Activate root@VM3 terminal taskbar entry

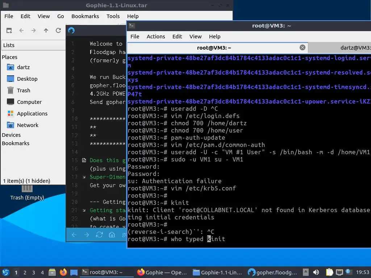point(107,272)
